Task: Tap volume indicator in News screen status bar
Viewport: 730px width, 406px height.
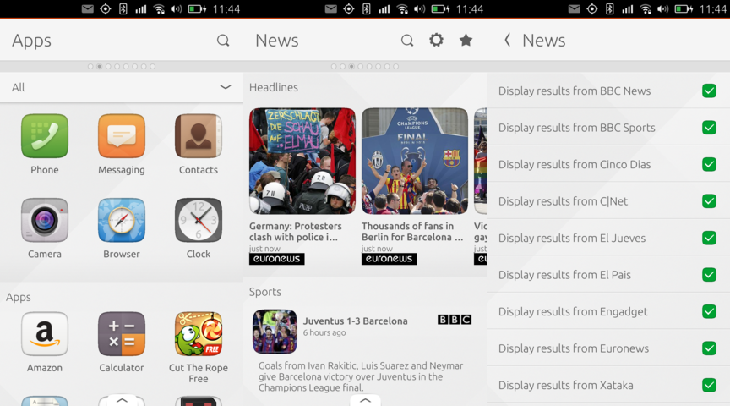Action: (x=419, y=8)
